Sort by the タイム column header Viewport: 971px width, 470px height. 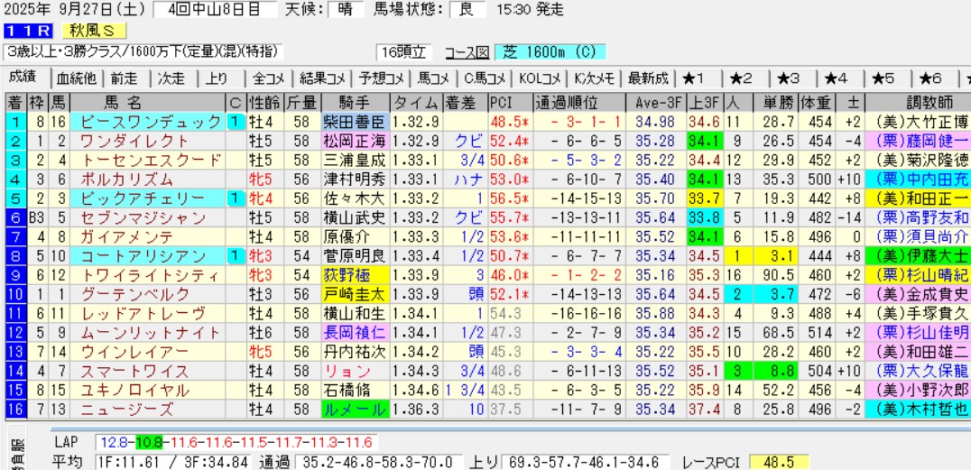pos(416,102)
